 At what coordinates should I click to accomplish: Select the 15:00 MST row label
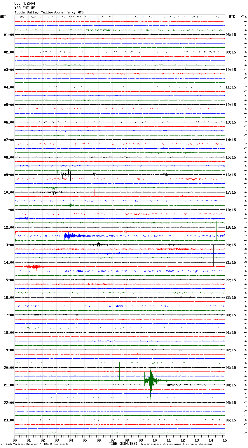click(9, 280)
